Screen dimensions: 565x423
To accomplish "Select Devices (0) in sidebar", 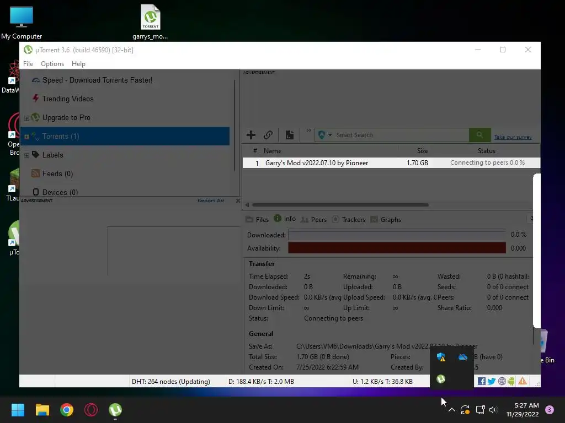I will 60,192.
